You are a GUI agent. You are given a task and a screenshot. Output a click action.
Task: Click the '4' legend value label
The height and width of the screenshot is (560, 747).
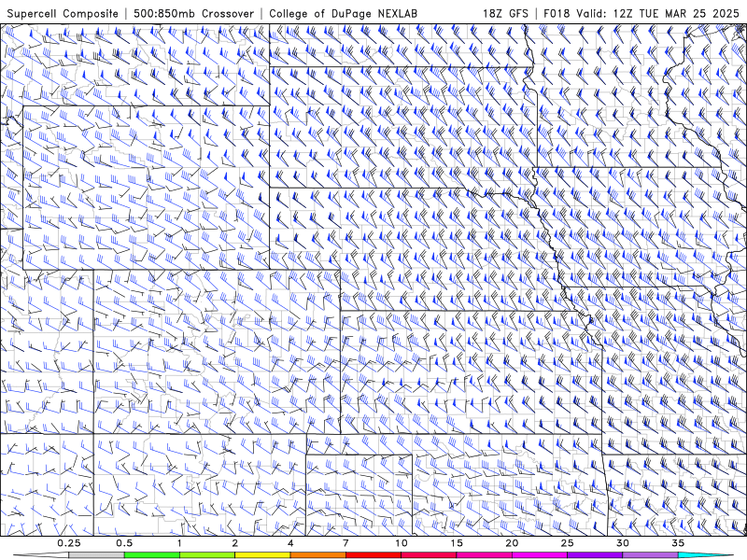pyautogui.click(x=290, y=543)
